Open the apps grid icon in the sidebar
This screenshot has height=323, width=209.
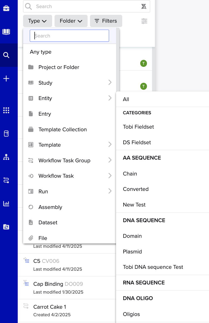[x=6, y=110]
